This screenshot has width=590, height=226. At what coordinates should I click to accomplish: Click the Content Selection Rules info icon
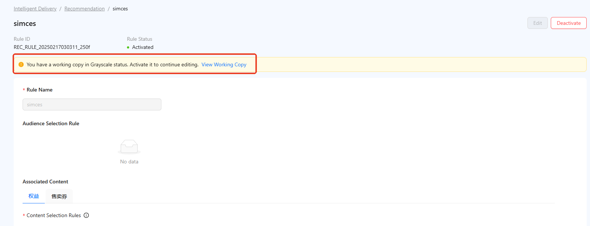pos(86,215)
